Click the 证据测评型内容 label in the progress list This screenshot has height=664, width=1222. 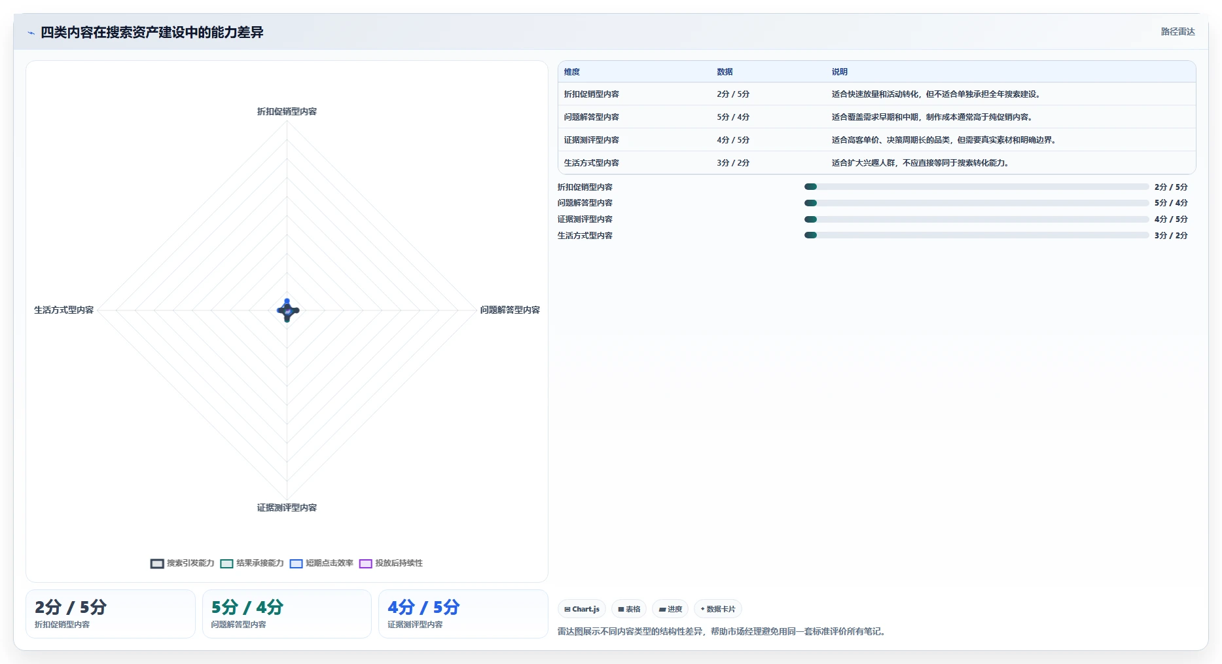coord(585,219)
